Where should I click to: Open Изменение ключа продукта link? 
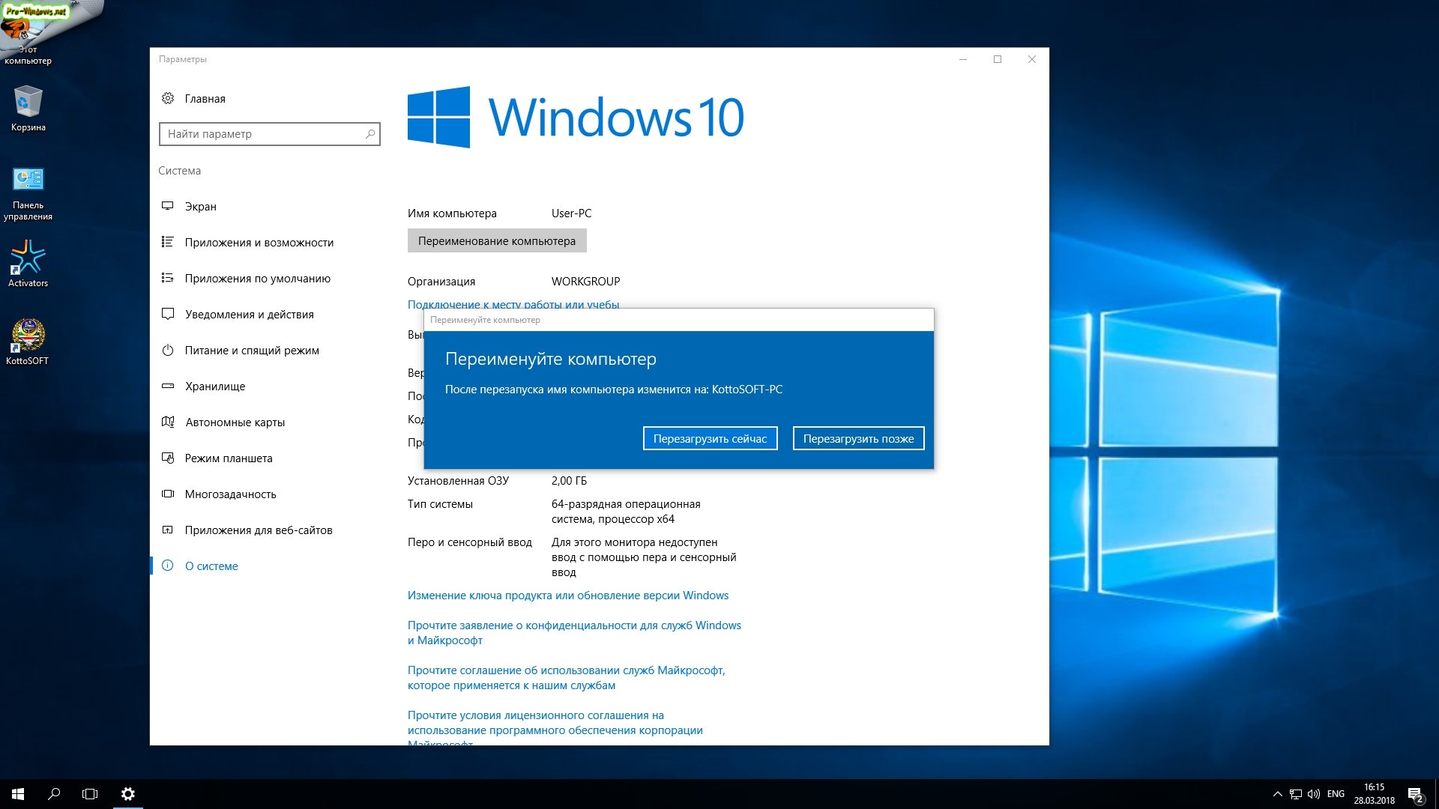pos(567,596)
